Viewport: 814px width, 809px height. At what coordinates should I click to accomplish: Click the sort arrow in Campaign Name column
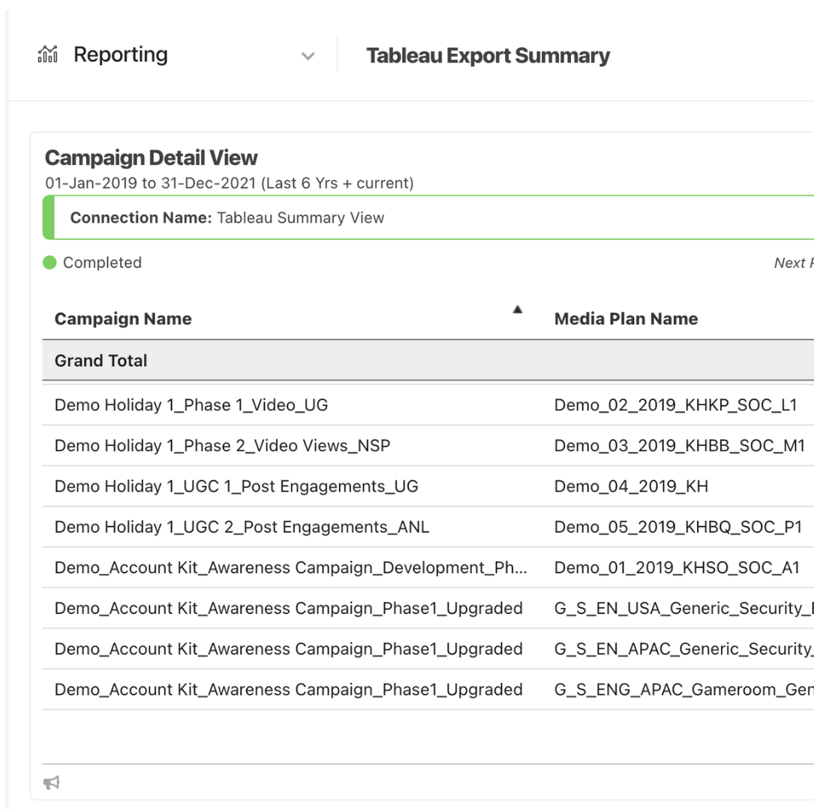[517, 309]
